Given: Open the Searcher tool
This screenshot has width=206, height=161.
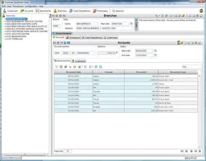Looking at the screenshot, I should tap(118, 11).
